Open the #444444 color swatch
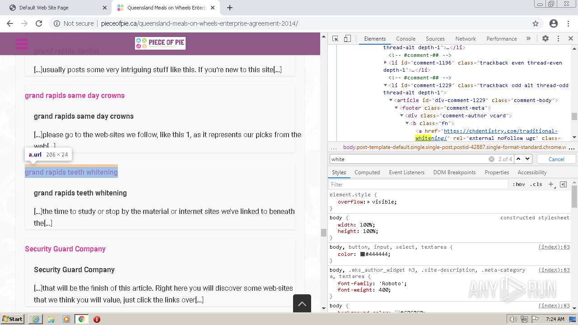The width and height of the screenshot is (578, 325). click(x=362, y=254)
